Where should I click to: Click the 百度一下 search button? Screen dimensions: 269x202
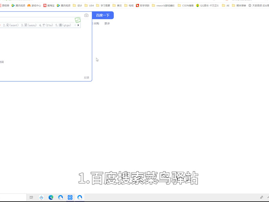pyautogui.click(x=103, y=15)
